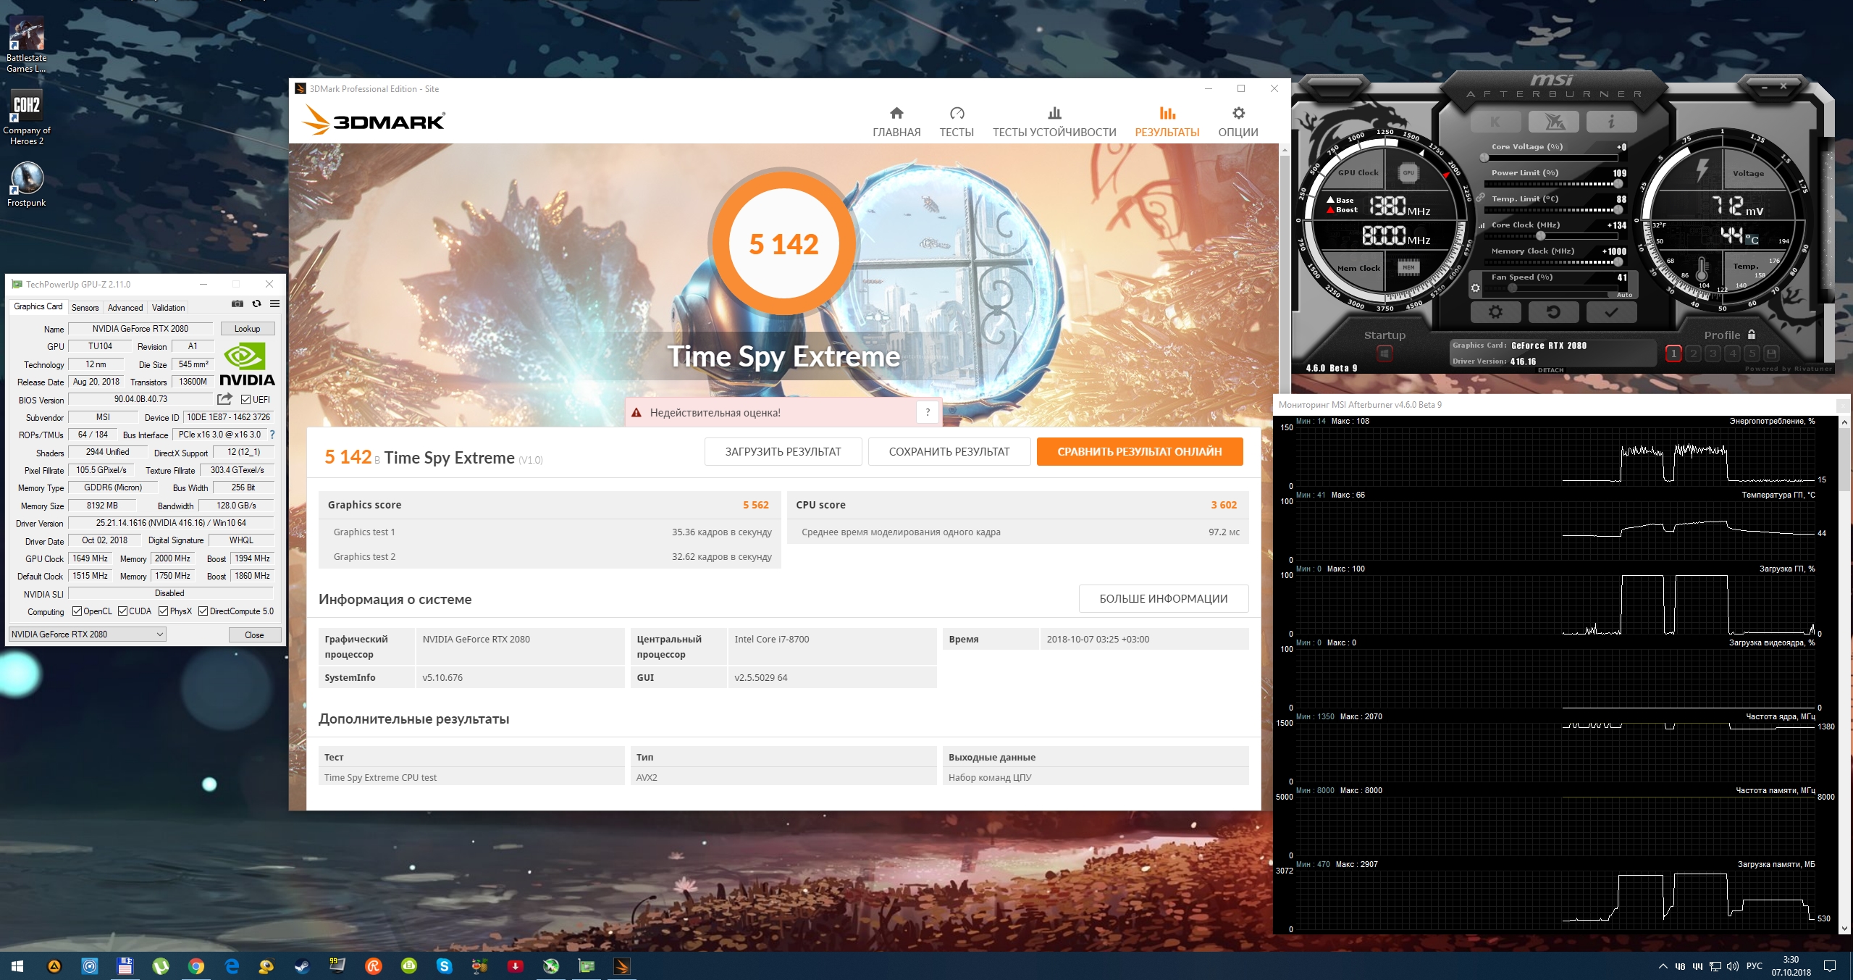Open Afterburner settings gear button
This screenshot has height=980, width=1853.
(x=1495, y=312)
